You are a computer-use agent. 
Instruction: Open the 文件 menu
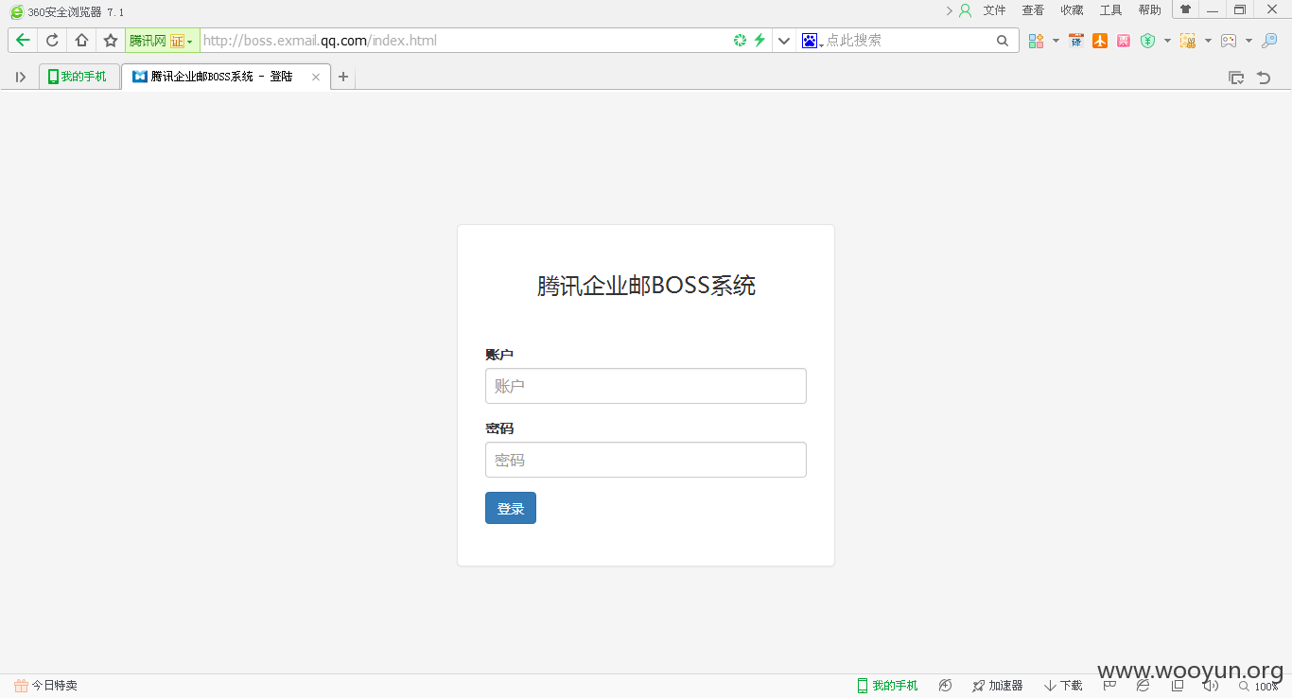tap(994, 10)
